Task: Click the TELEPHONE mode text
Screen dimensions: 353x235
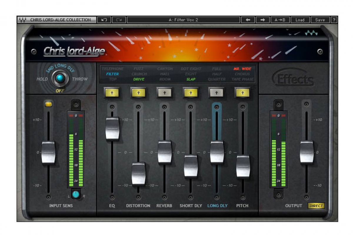Action: (112, 69)
